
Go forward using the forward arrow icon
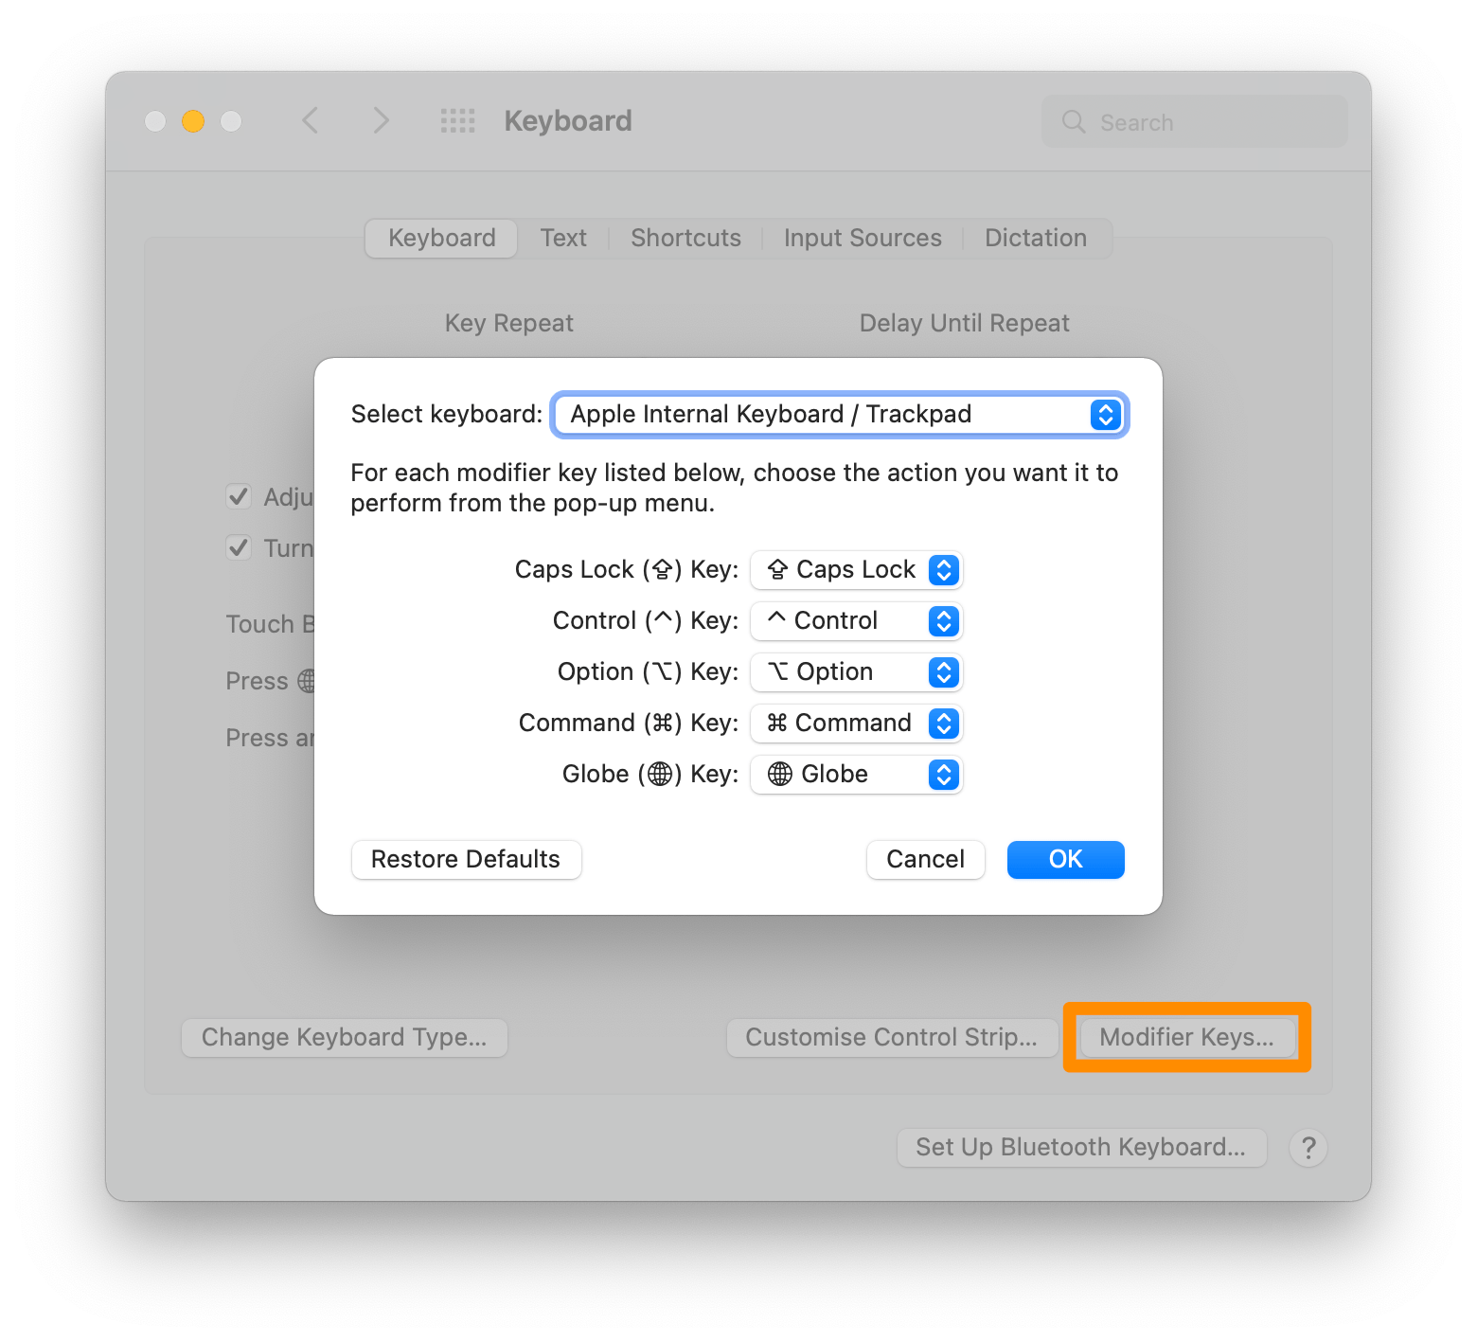pyautogui.click(x=381, y=120)
